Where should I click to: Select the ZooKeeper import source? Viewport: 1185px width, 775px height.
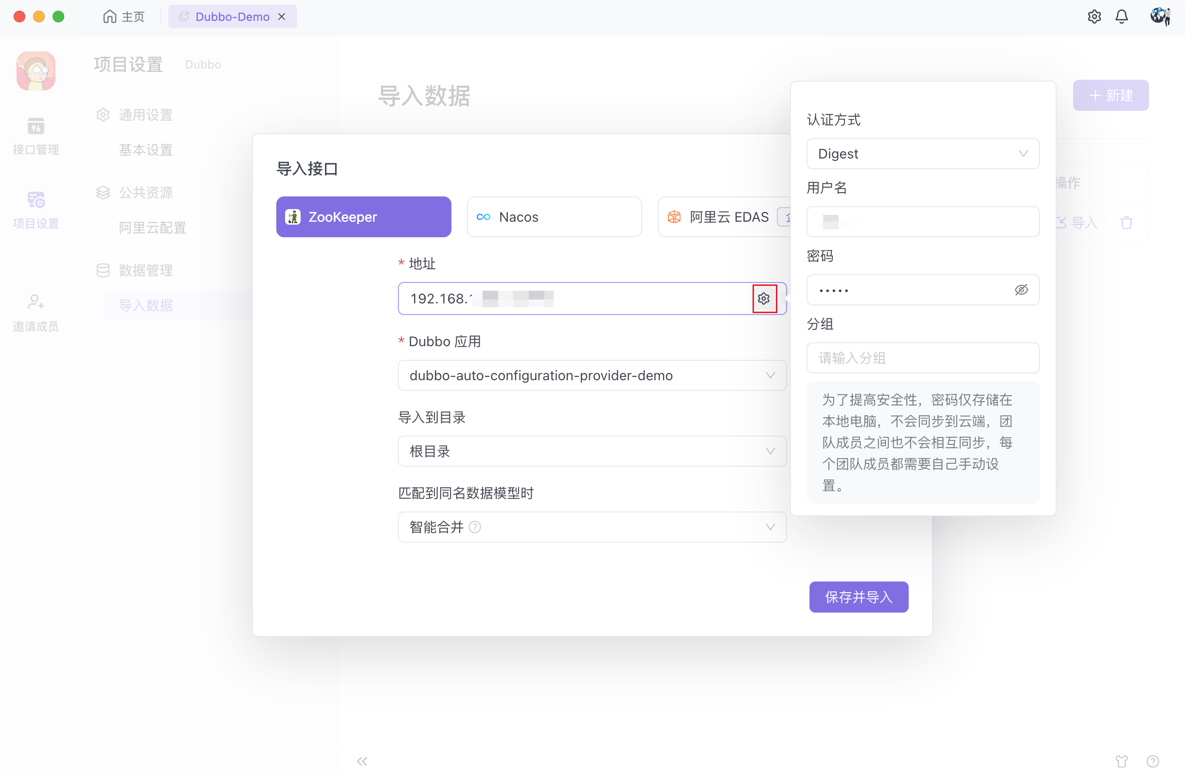click(363, 217)
